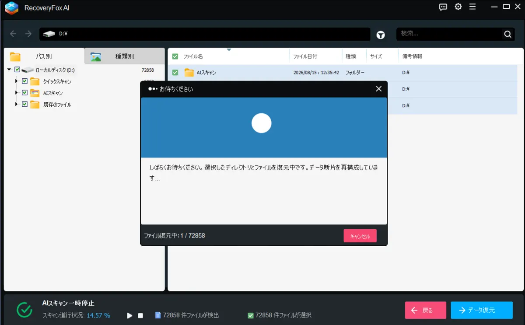525x325 pixels.
Task: Expand the 既存のファイル tree node
Action: (17, 105)
